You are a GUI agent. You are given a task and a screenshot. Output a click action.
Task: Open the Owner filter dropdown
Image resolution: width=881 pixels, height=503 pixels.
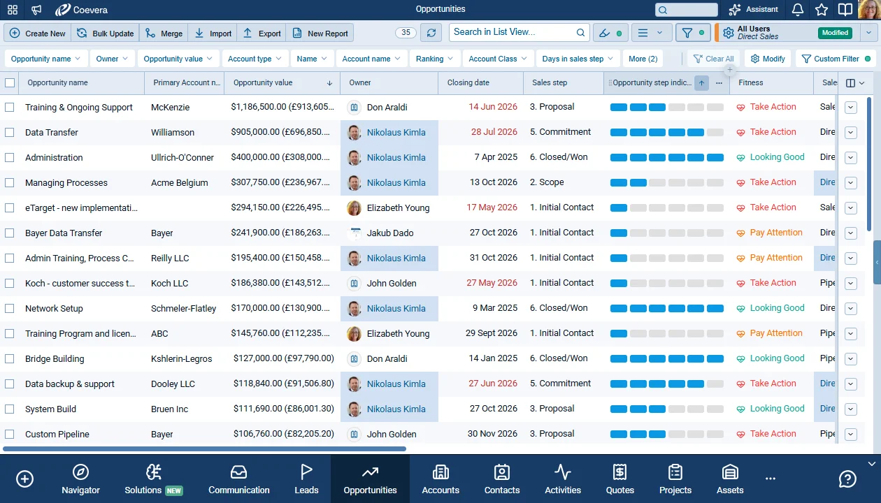(112, 59)
